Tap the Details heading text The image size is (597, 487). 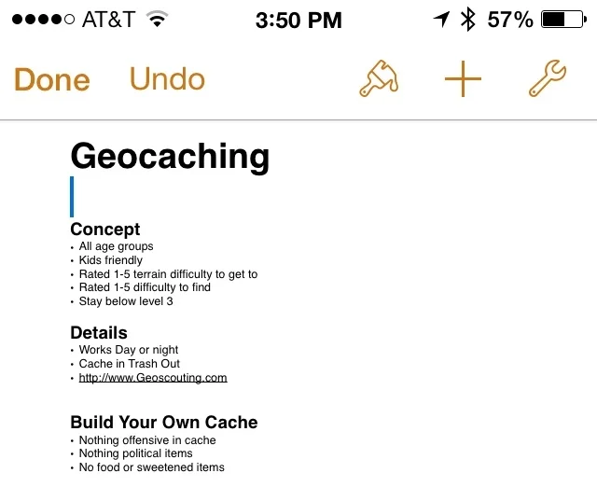coord(99,332)
